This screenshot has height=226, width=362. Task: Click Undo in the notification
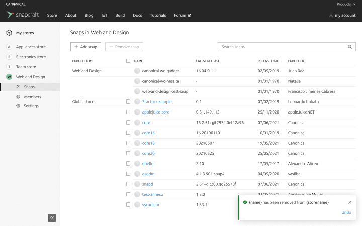pos(346,212)
